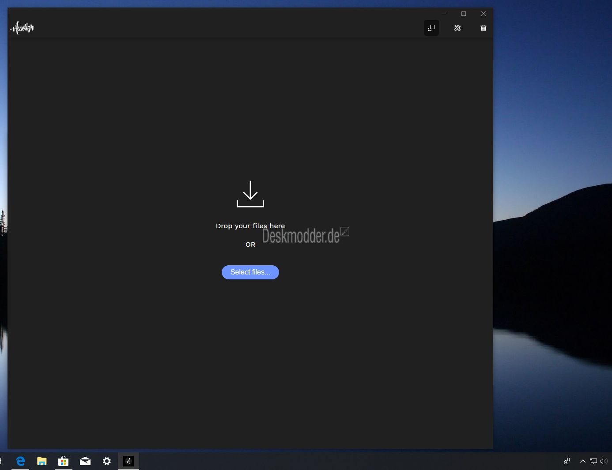Open the tools and settings icon
Viewport: 612px width, 470px height.
pyautogui.click(x=457, y=28)
